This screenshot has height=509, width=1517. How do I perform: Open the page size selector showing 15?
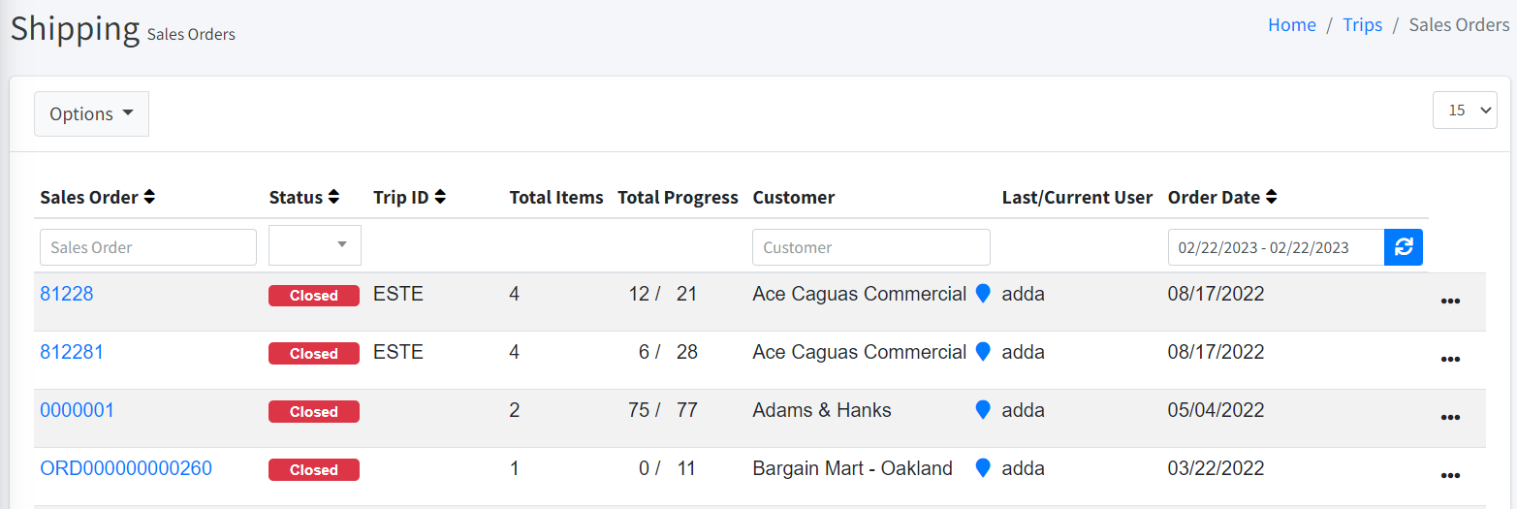click(x=1464, y=110)
